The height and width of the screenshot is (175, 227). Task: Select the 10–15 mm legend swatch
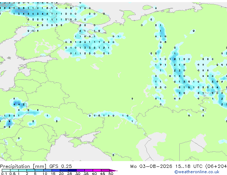point(47,170)
